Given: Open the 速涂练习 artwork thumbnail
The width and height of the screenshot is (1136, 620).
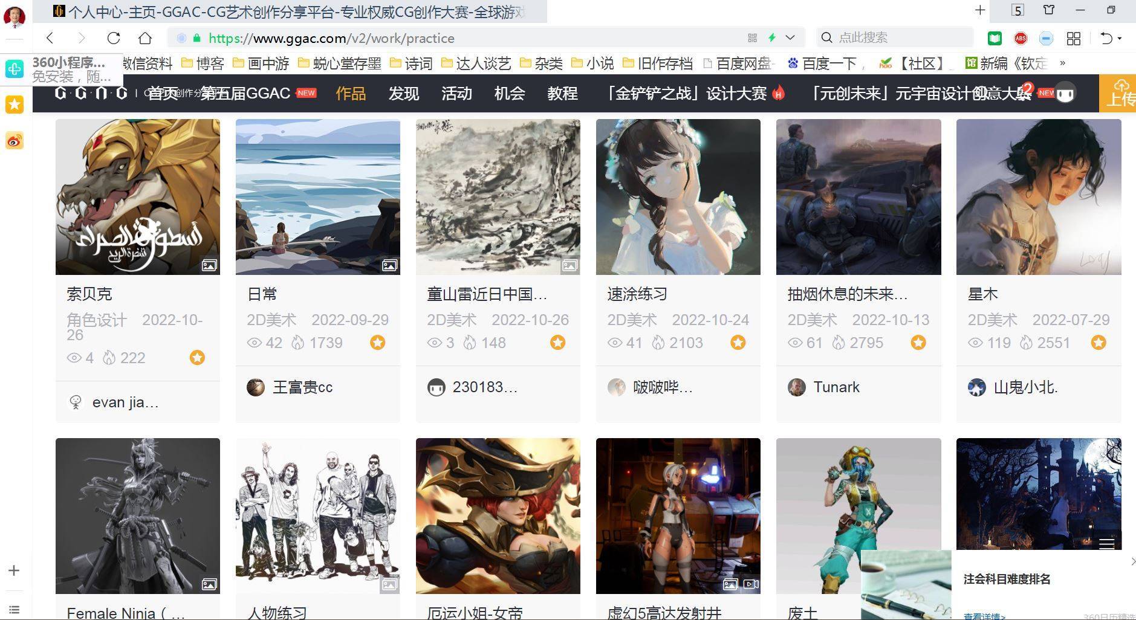Looking at the screenshot, I should [x=678, y=197].
